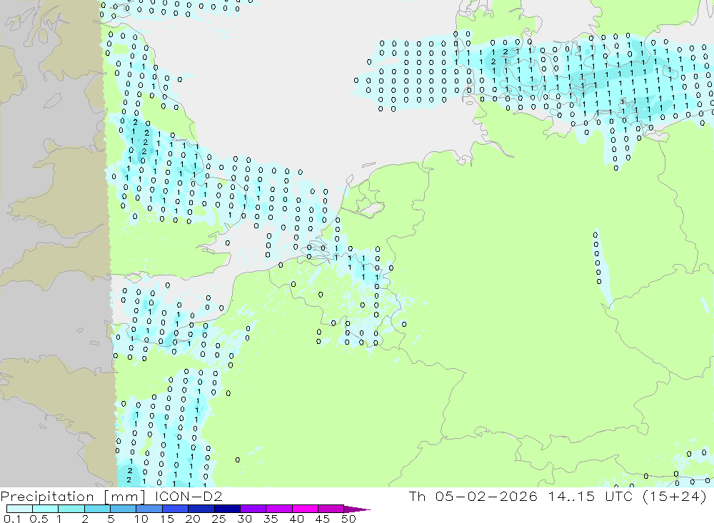The height and width of the screenshot is (523, 714).
Task: Click the '14..15 UTC' time text
Action: pyautogui.click(x=590, y=496)
